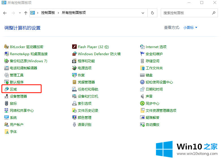Open the 区域 (Region) icon
This screenshot has height=161, width=221.
pyautogui.click(x=7, y=89)
